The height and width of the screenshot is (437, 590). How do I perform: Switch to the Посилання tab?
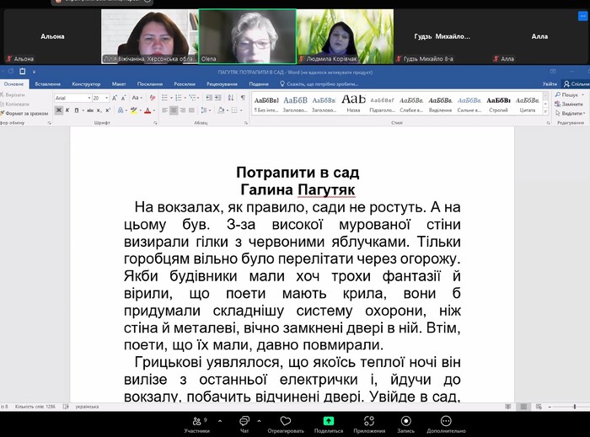click(150, 84)
